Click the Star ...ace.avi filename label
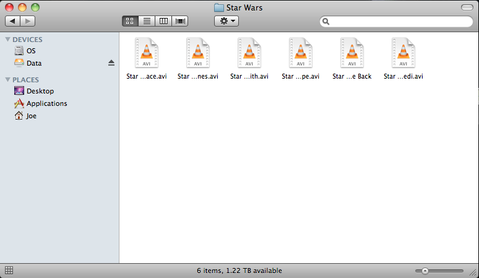Viewport: 479px width, 278px height. tap(147, 76)
